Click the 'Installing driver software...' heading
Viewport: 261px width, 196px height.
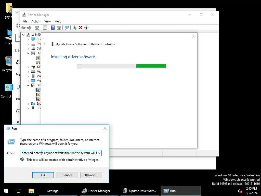coord(74,57)
